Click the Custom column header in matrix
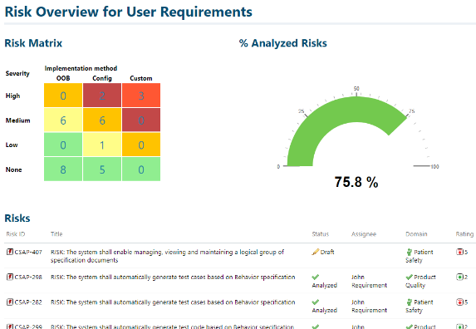Screen dimensions: 476x329 (141, 78)
